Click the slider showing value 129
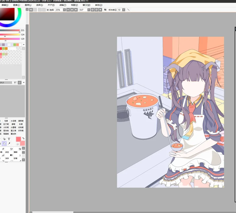The image size is (236, 213). tap(10, 39)
